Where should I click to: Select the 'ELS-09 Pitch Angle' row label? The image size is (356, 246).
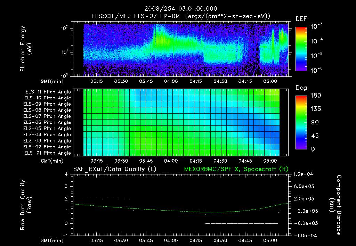tap(47, 104)
